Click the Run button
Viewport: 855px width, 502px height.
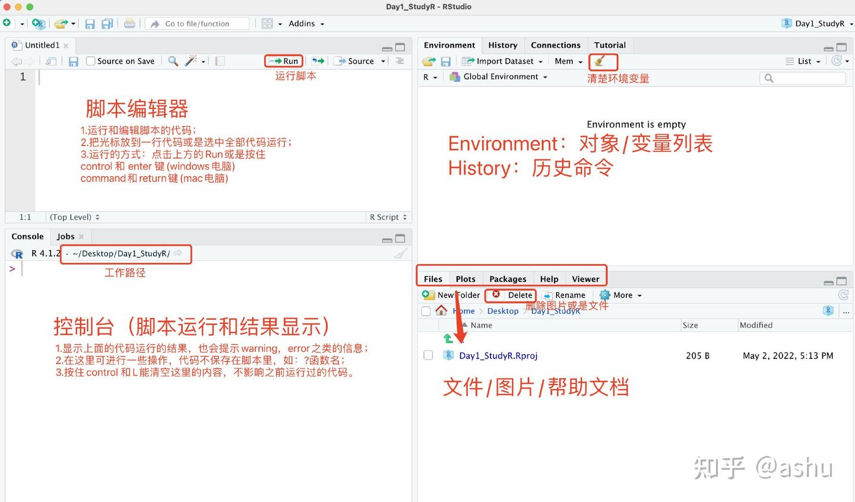point(284,61)
